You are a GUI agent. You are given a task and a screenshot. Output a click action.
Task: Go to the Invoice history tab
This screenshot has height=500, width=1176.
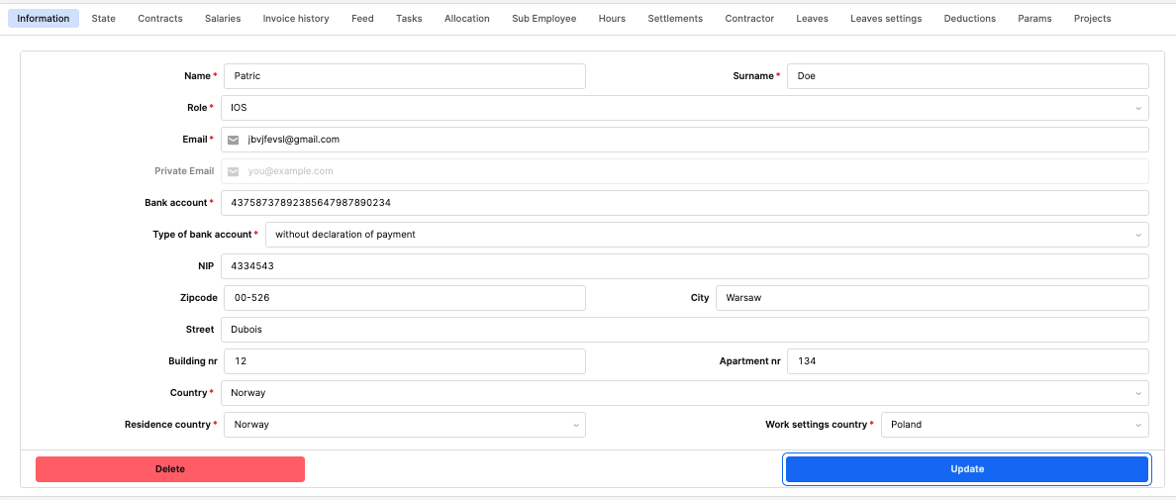click(296, 19)
